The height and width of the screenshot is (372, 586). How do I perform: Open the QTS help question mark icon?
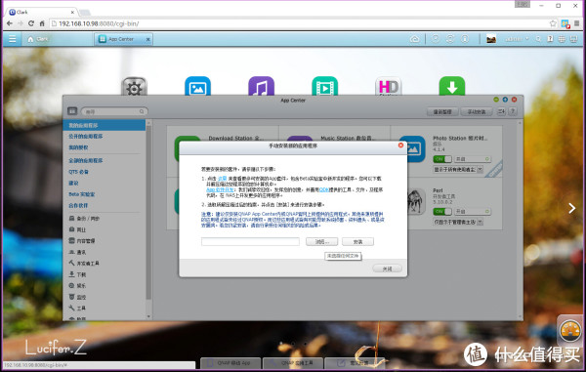click(550, 39)
